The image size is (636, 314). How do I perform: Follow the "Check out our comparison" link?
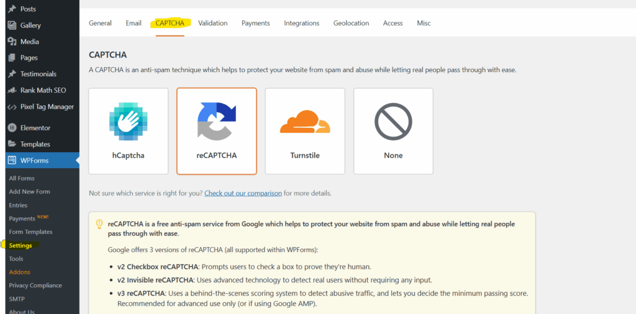pos(243,194)
